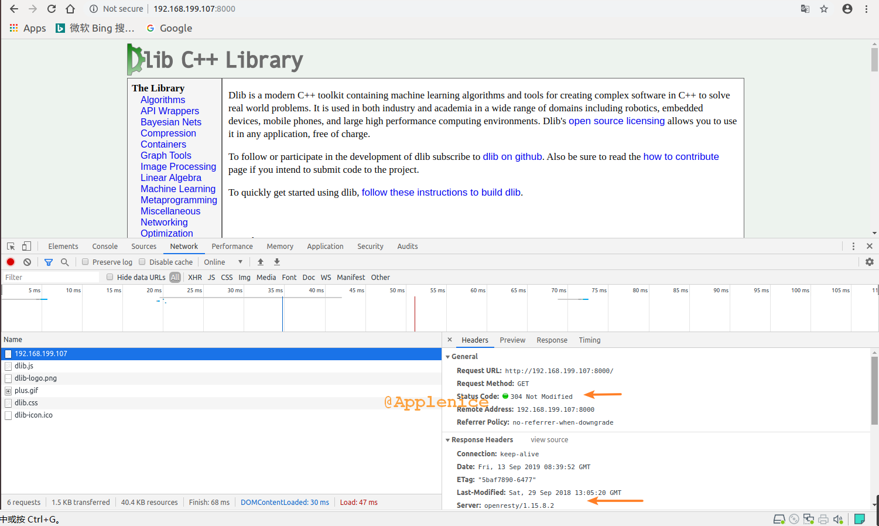Bookmark this page with the star
This screenshot has height=526, width=879.
pyautogui.click(x=824, y=9)
